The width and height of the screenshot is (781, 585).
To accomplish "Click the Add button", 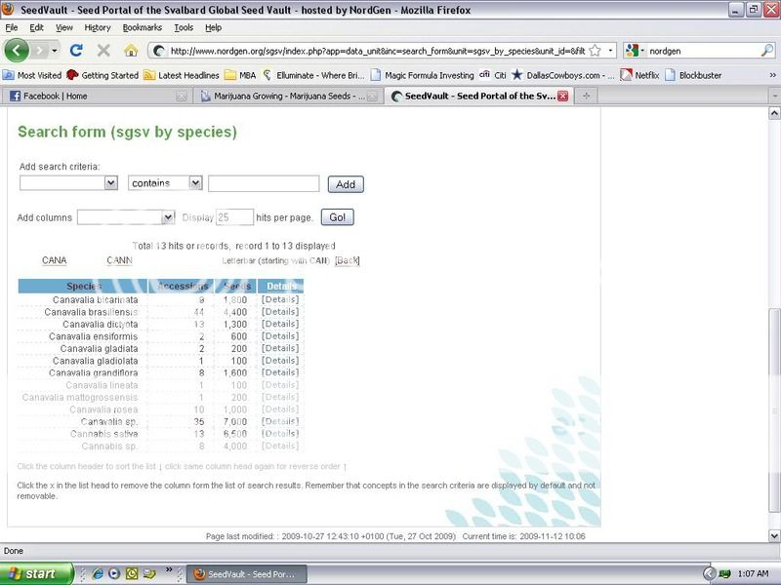I will click(x=346, y=184).
